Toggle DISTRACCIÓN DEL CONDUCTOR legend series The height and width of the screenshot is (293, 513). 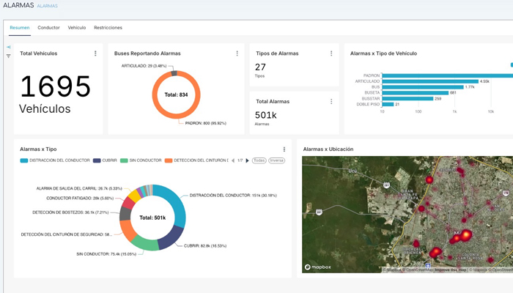55,160
